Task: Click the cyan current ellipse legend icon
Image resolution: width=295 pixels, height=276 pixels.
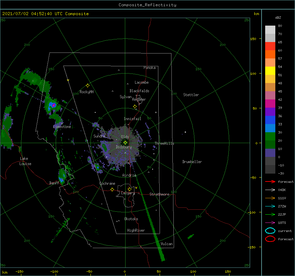Action: pos(270,231)
